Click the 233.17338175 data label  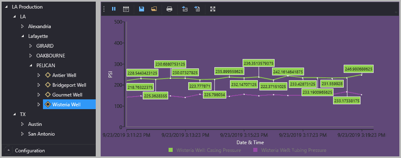click(x=347, y=101)
